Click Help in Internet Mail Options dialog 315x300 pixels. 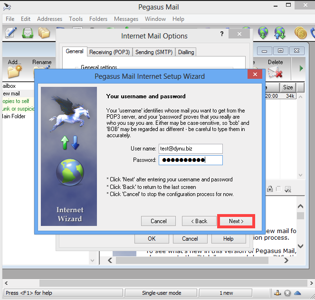229,239
